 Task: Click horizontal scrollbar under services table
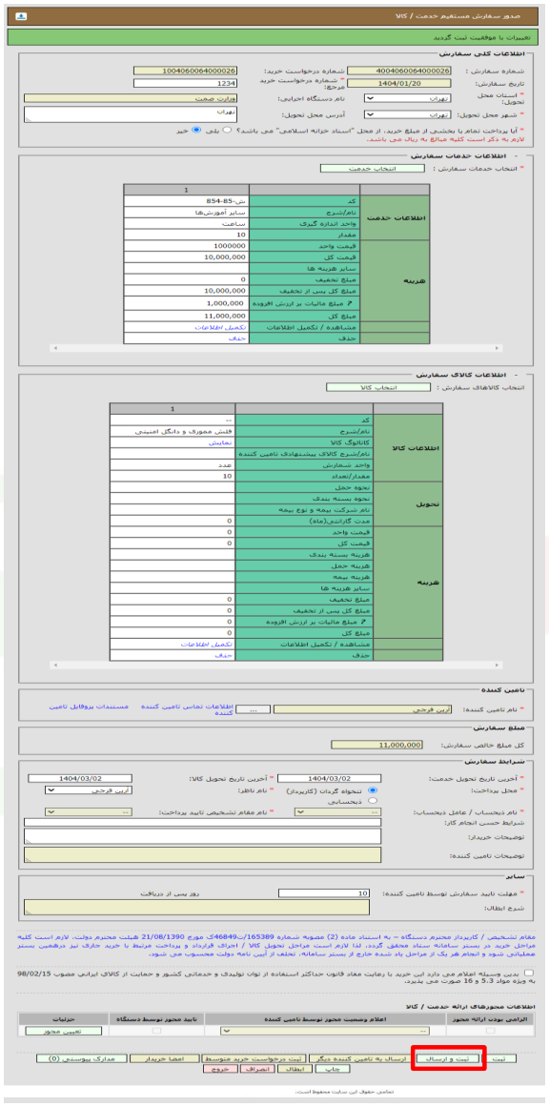(276, 348)
